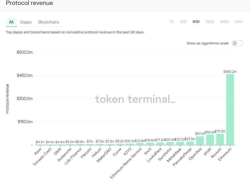Screen dimensions: 250x180
Task: Click the Aave axis label
Action: pos(38,151)
